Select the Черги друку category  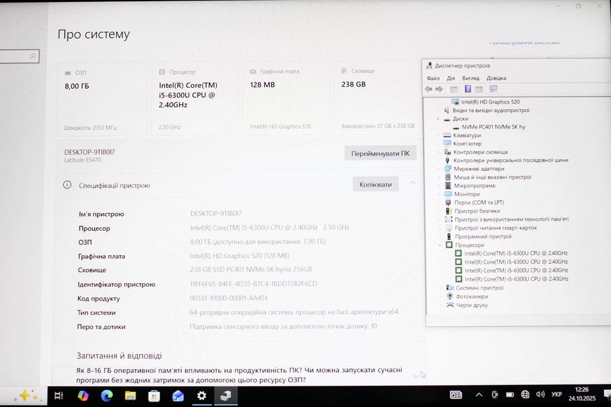click(x=472, y=306)
